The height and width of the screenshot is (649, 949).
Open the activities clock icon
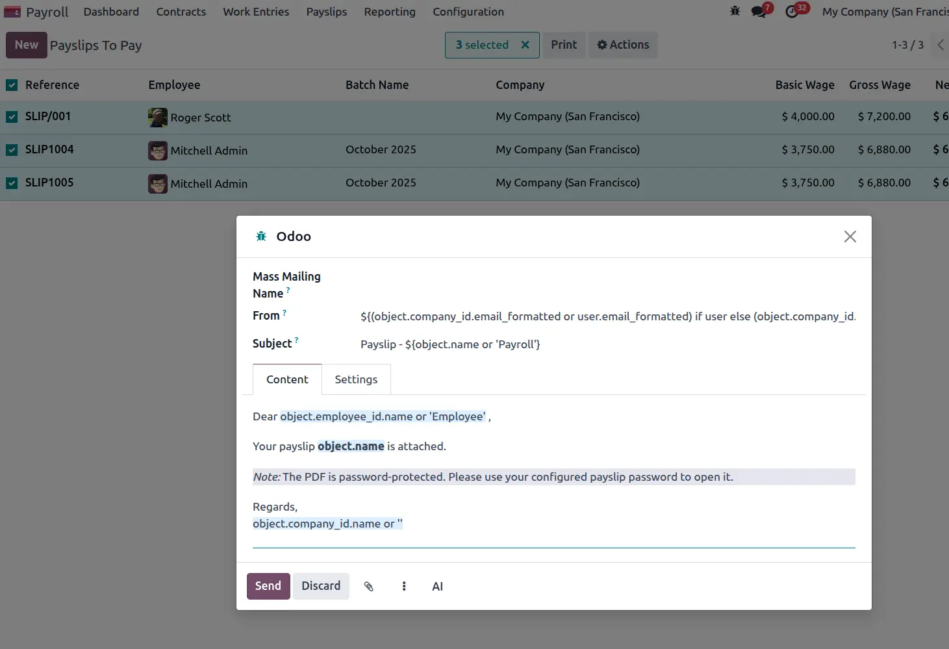(x=792, y=12)
